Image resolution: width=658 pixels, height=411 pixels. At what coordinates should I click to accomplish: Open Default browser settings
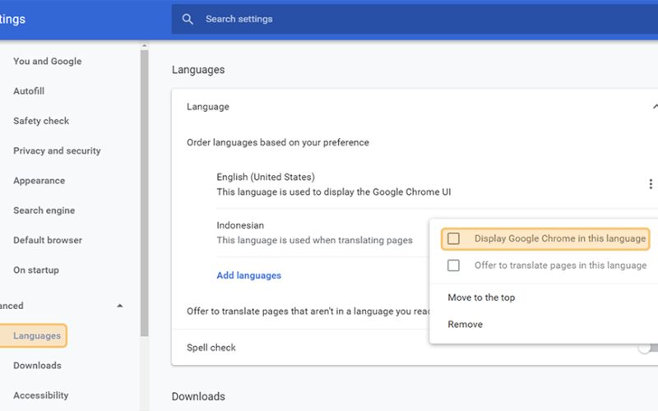48,240
